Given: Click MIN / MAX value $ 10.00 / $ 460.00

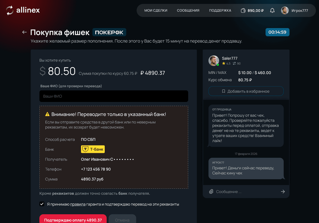Looking at the screenshot, I should pos(254,72).
